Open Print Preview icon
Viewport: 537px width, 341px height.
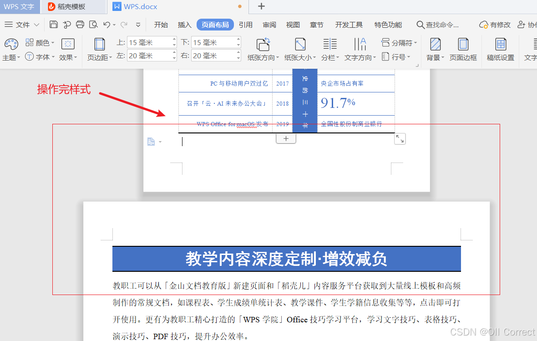[93, 24]
